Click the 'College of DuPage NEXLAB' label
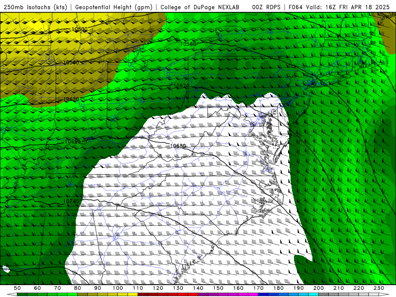Screen dimensions: 396x297 [200, 7]
